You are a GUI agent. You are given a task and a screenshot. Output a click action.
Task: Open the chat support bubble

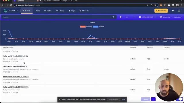180,99
